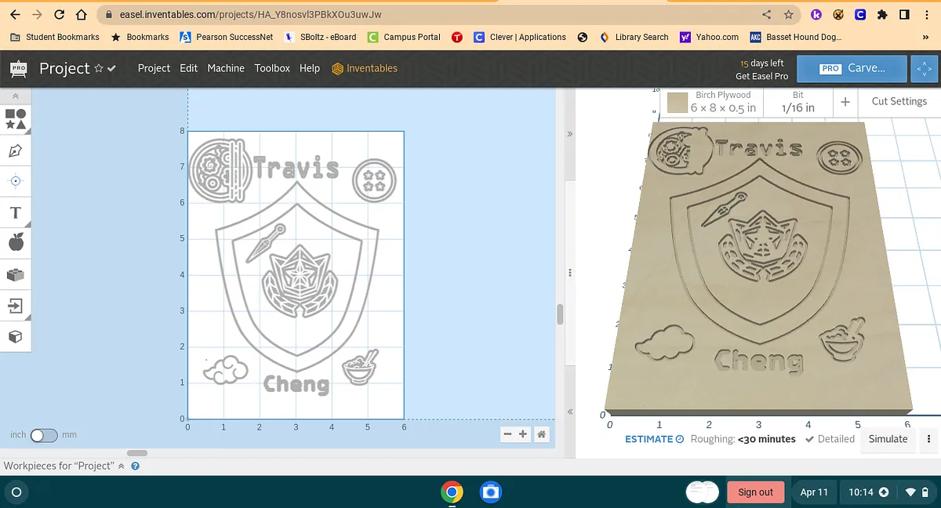Open the Yahoo.com bookmark
This screenshot has height=508, width=941.
pos(709,37)
